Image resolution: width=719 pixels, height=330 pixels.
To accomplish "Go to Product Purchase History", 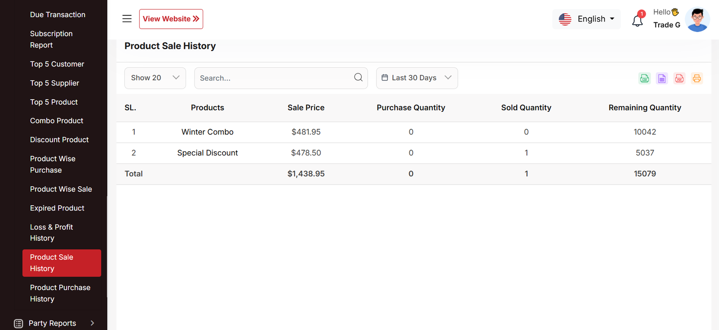I will (60, 293).
